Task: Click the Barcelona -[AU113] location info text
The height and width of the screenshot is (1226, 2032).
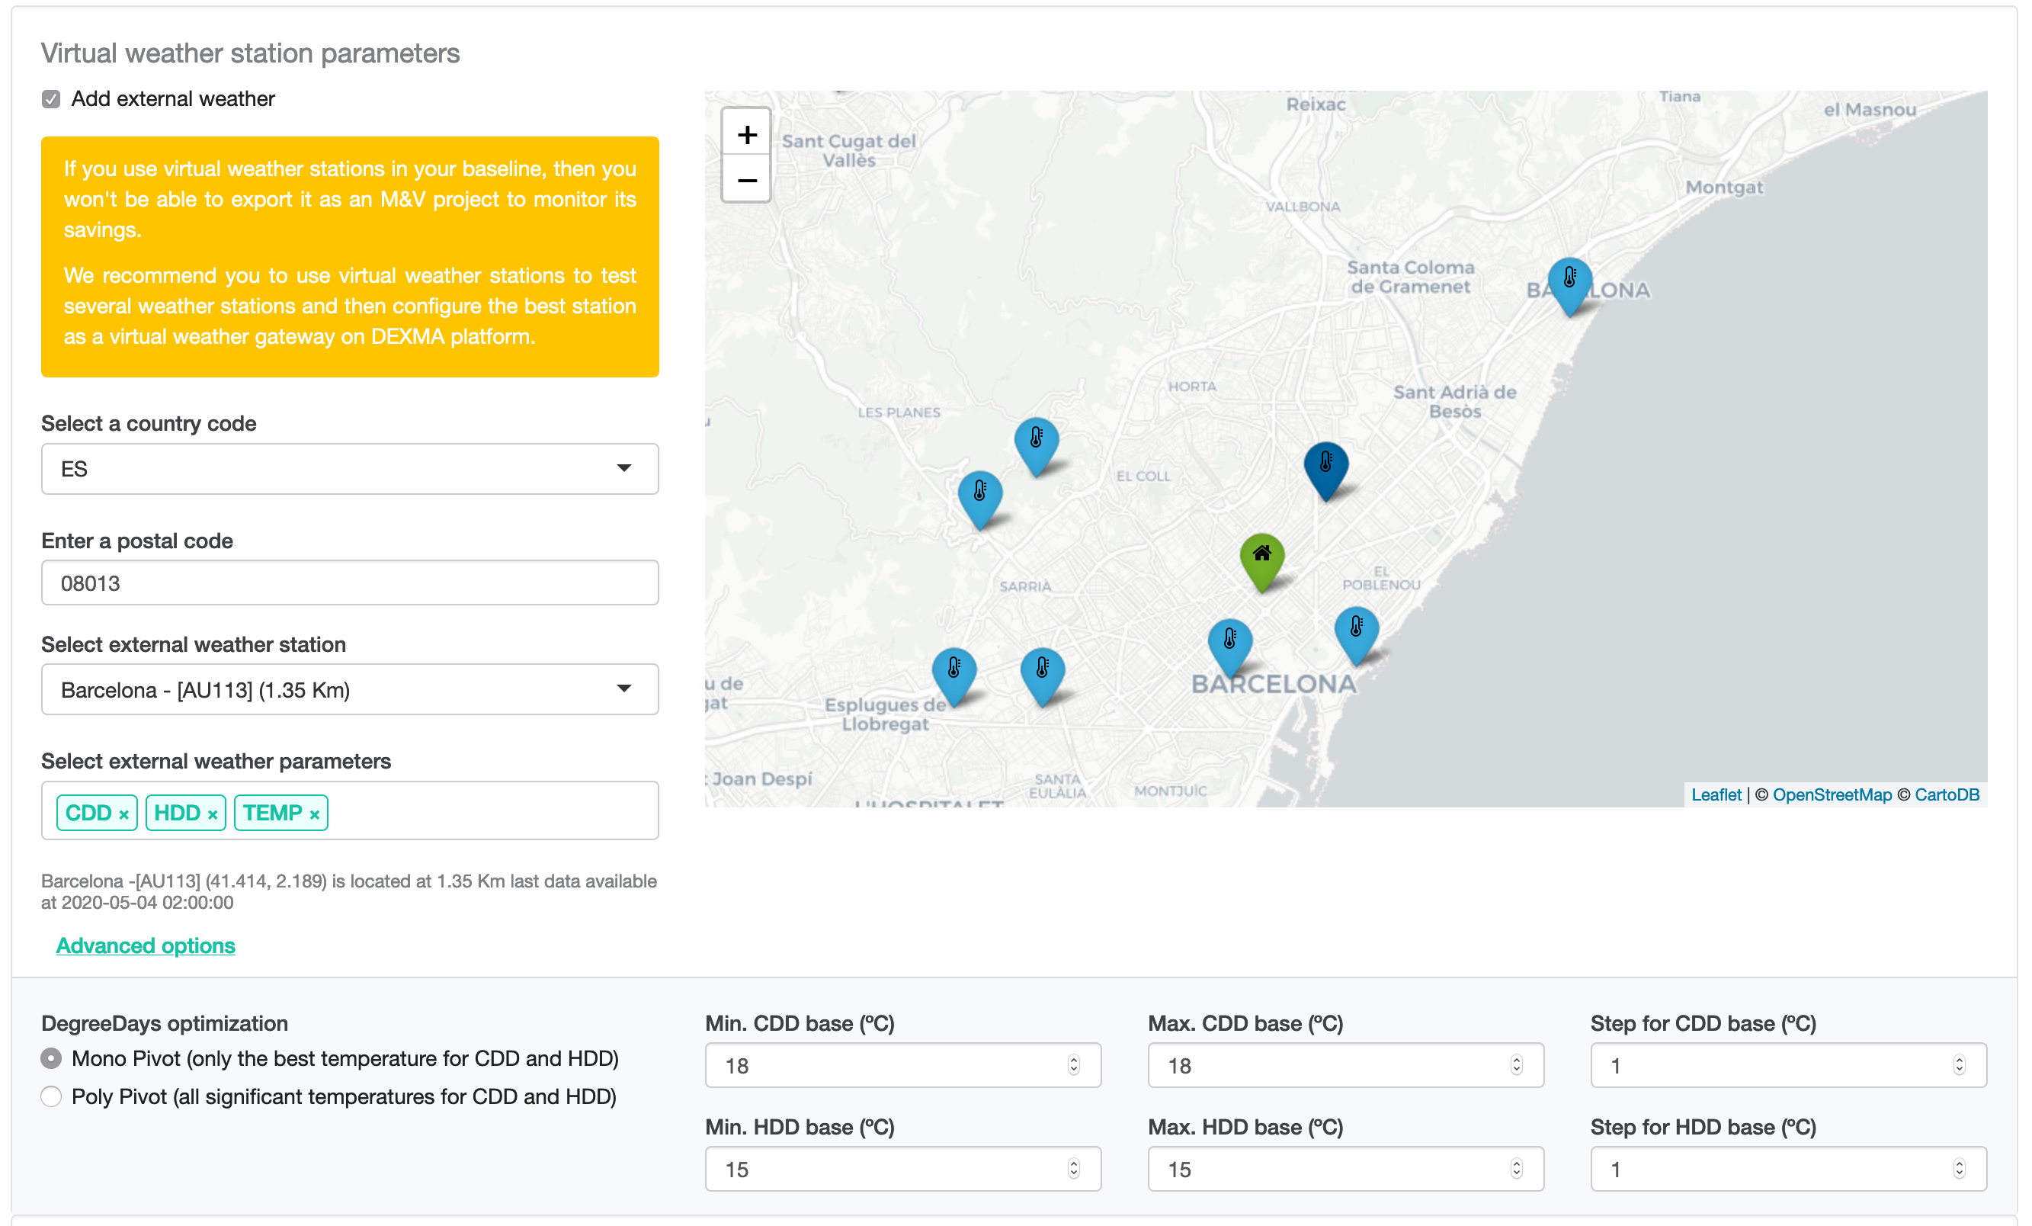Action: 349,892
